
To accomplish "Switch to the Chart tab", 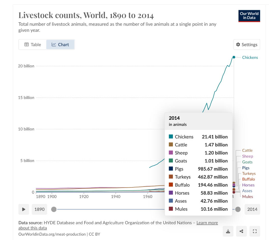I will (60, 44).
